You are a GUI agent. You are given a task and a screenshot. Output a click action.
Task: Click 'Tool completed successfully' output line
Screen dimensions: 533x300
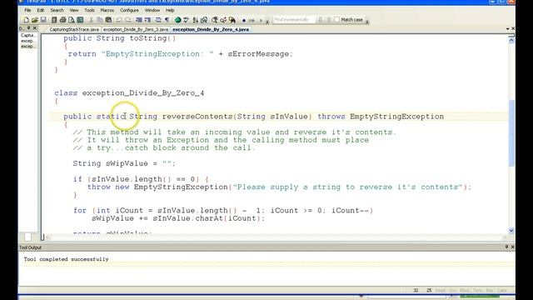[x=66, y=259]
